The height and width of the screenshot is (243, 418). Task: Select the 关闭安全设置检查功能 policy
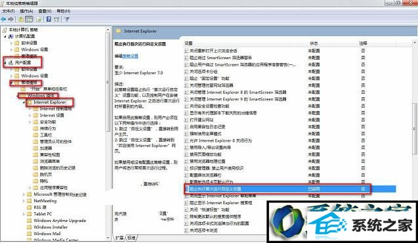pyautogui.click(x=209, y=106)
